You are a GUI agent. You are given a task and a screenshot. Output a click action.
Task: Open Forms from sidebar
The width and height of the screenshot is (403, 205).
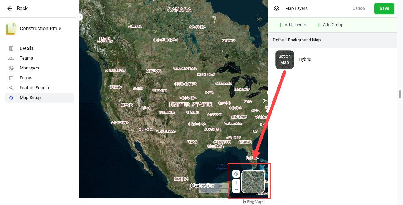coord(26,78)
